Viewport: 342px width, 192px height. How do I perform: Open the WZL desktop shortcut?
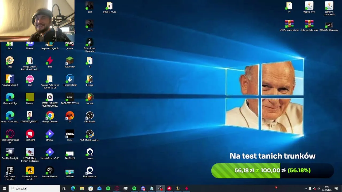point(10,62)
